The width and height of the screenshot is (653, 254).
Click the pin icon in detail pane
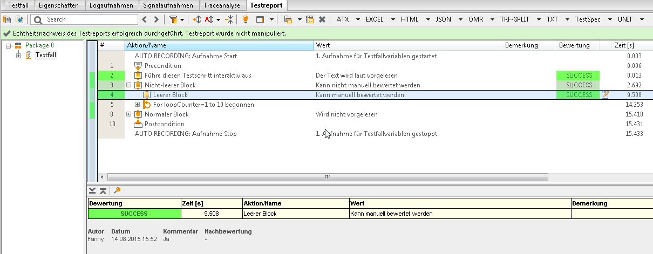pyautogui.click(x=117, y=190)
